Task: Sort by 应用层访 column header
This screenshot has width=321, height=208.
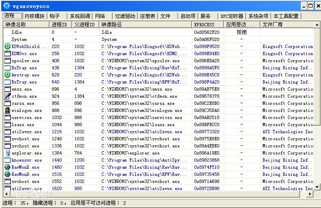Action: [x=242, y=25]
